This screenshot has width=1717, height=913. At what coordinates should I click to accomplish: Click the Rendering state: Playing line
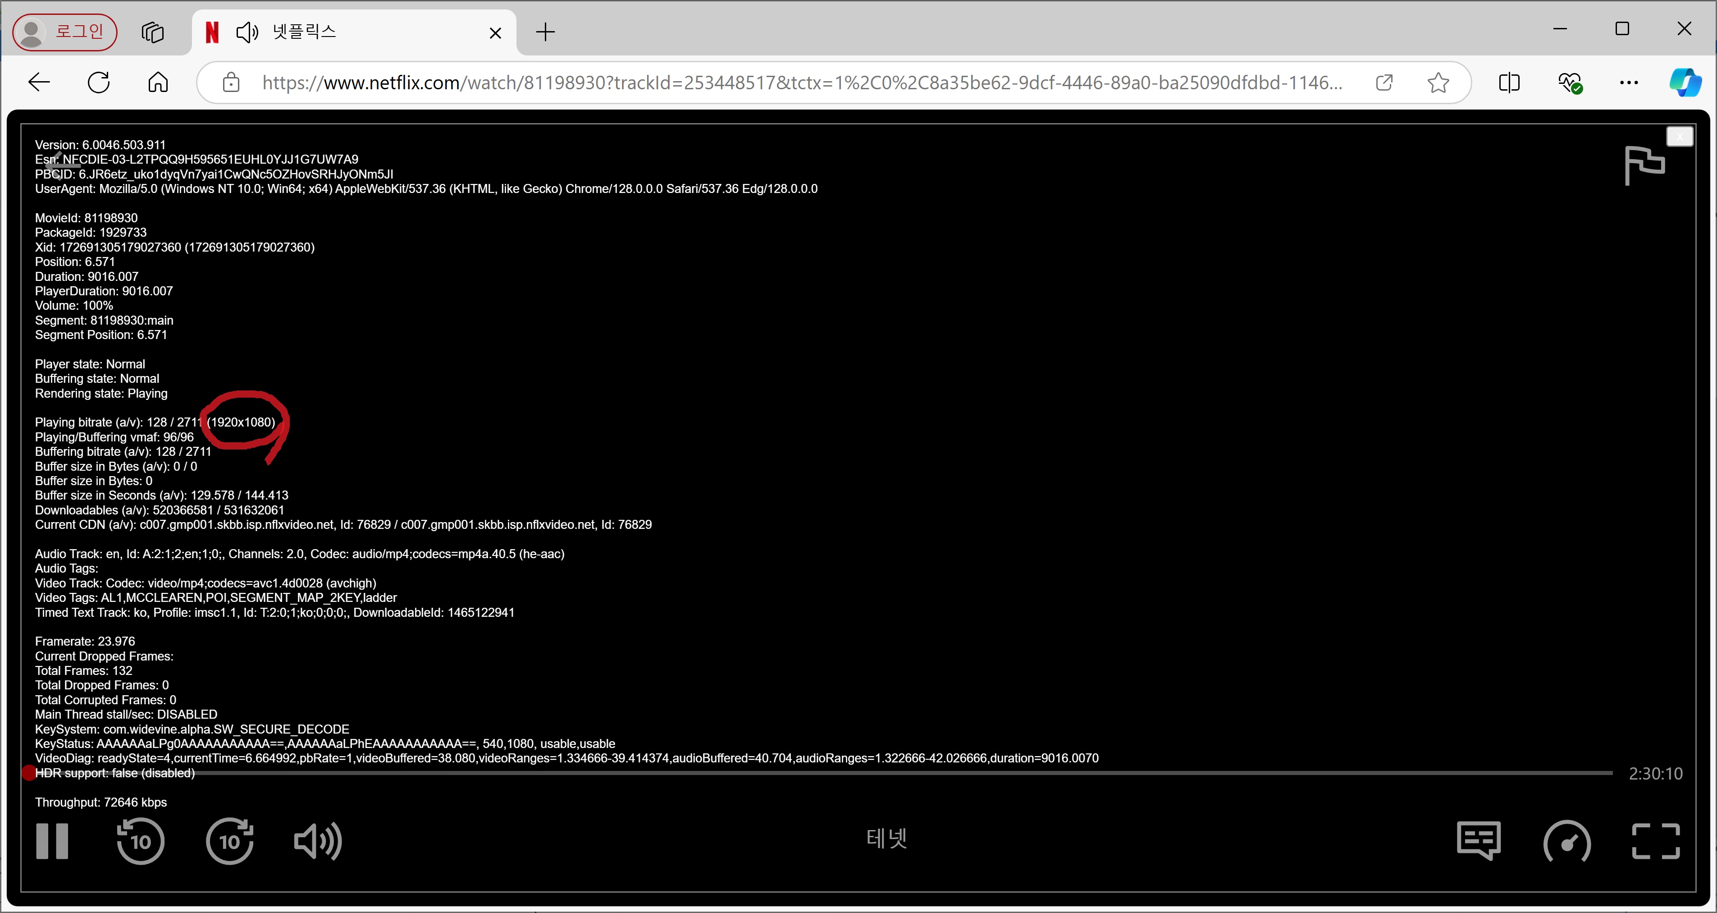tap(101, 394)
